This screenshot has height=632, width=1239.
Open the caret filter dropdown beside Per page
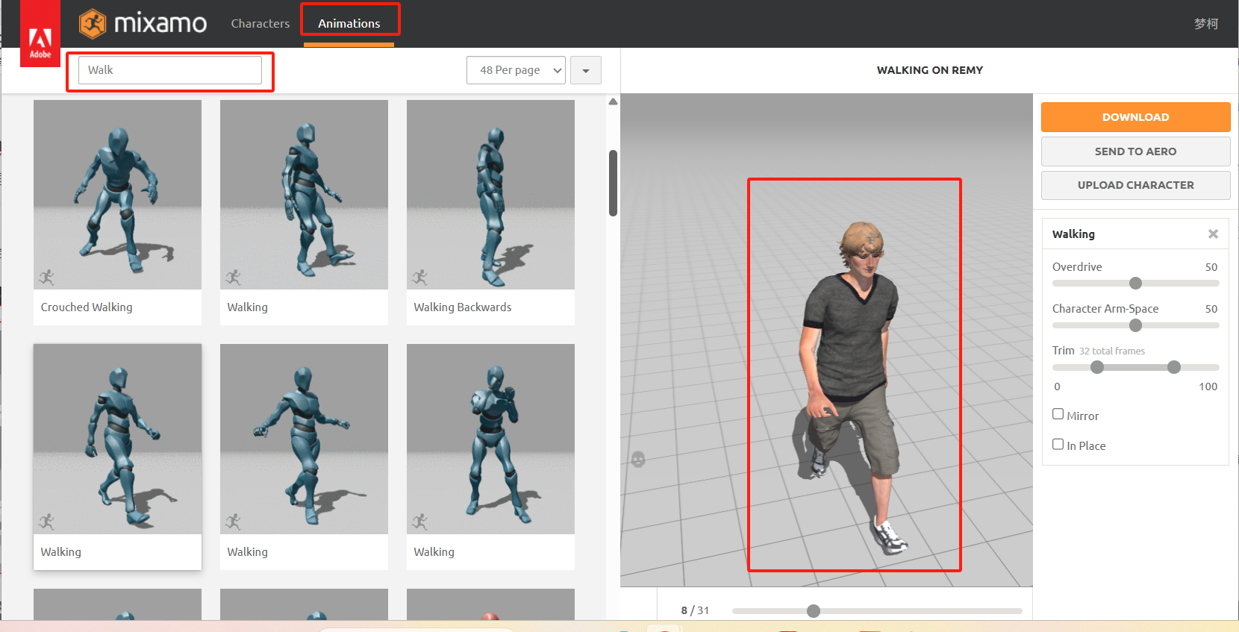pos(586,70)
